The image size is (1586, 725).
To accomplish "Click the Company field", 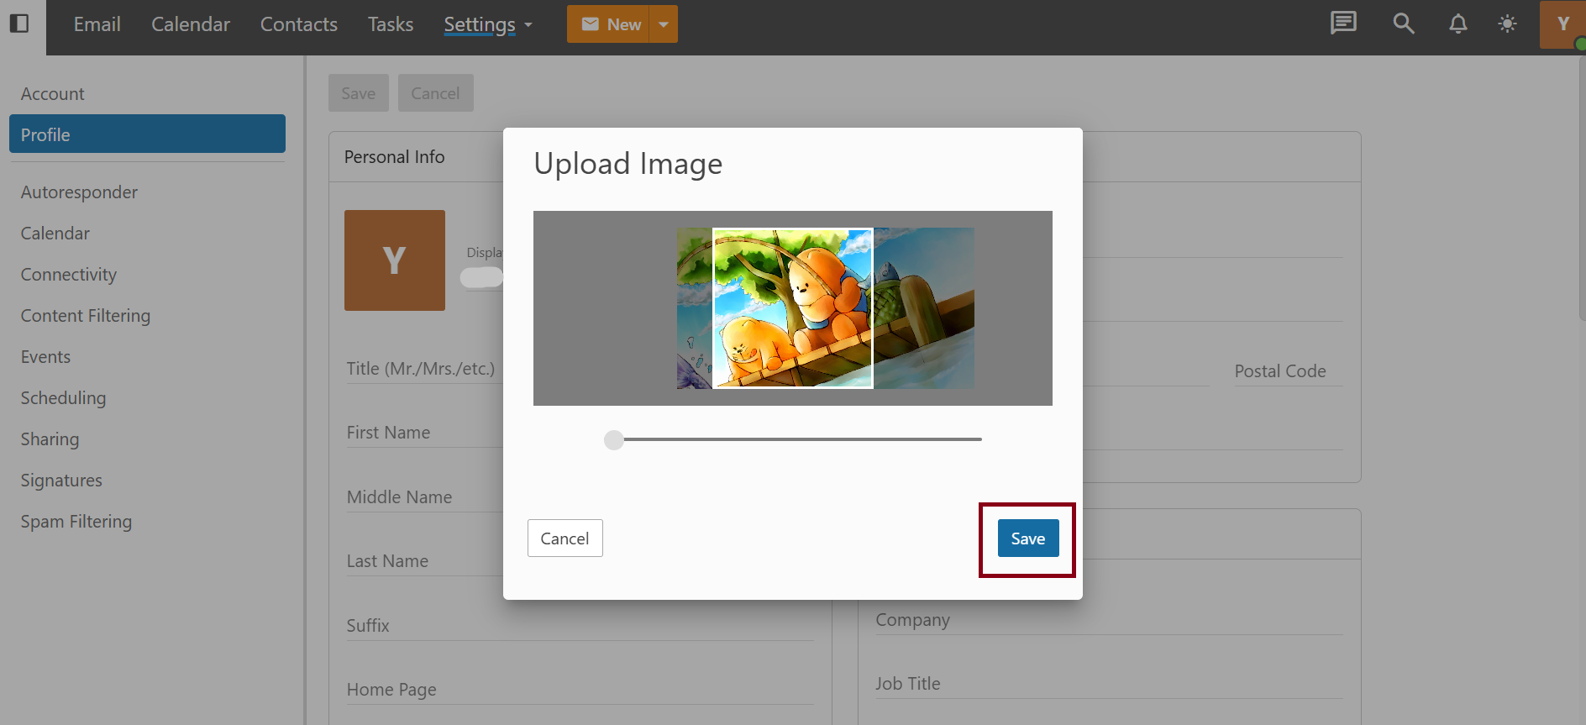I will (x=1109, y=620).
